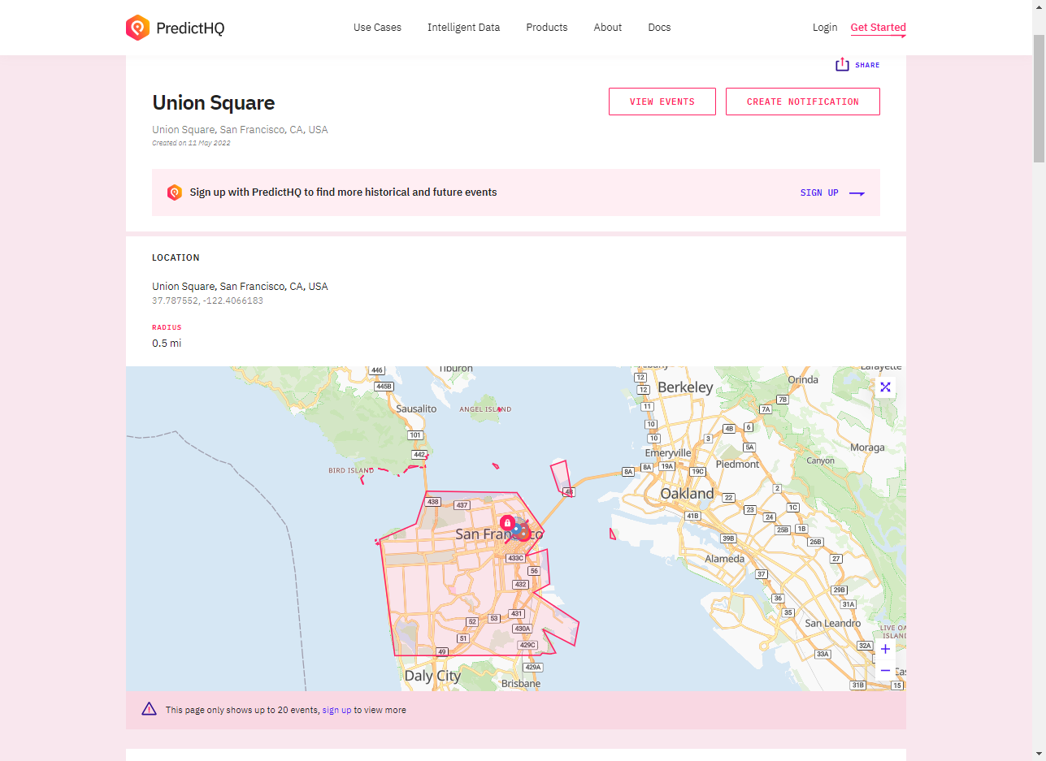1046x761 pixels.
Task: Click the Canyon label on the map
Action: coord(820,460)
